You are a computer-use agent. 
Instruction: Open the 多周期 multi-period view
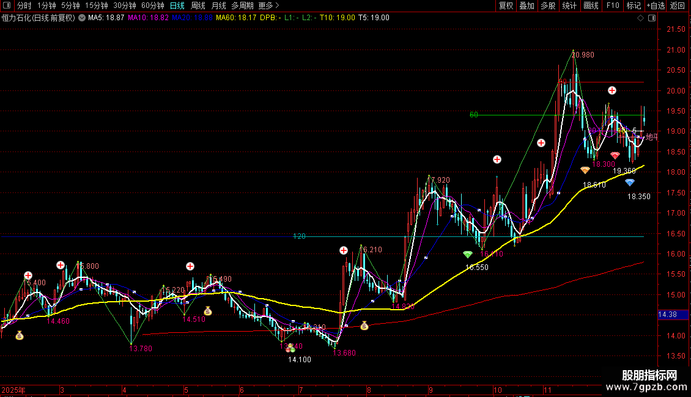pyautogui.click(x=242, y=5)
